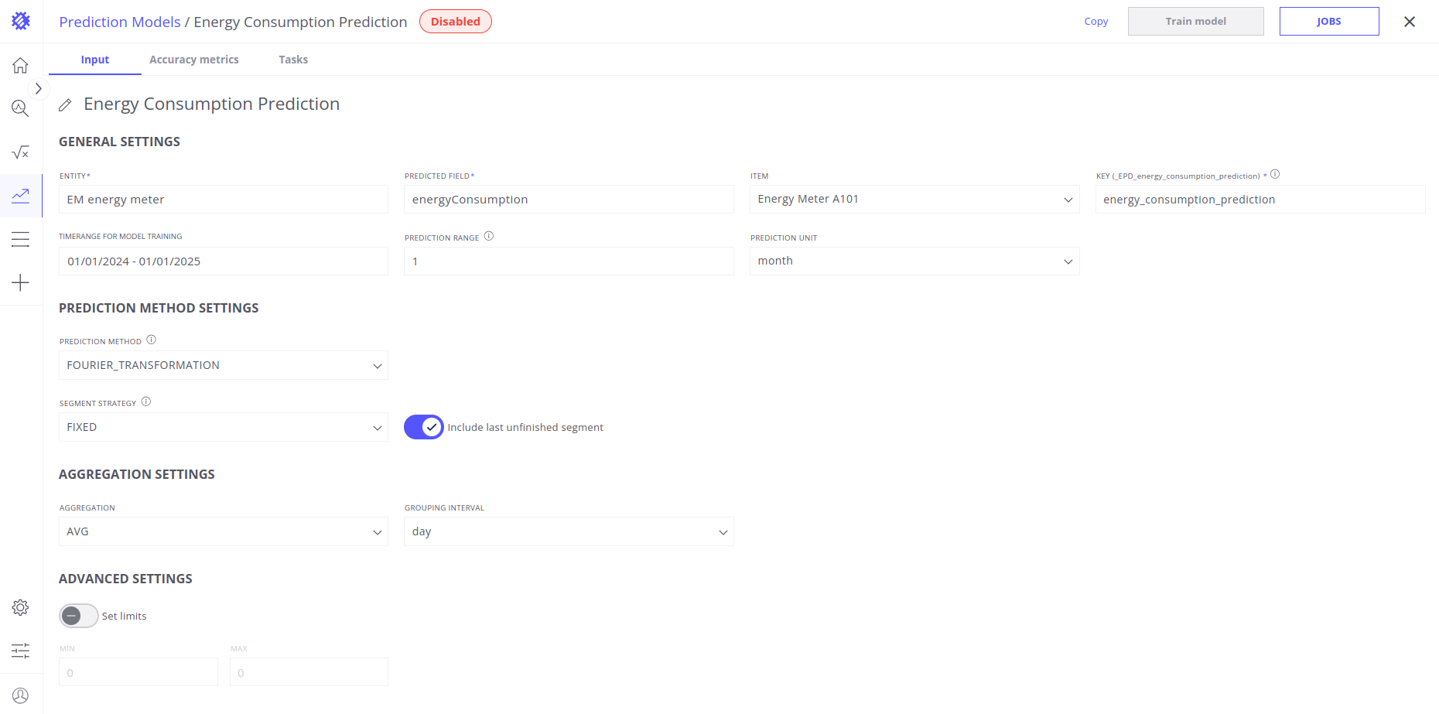This screenshot has height=714, width=1439.
Task: Expand the Aggregation AVG dropdown
Action: click(223, 531)
